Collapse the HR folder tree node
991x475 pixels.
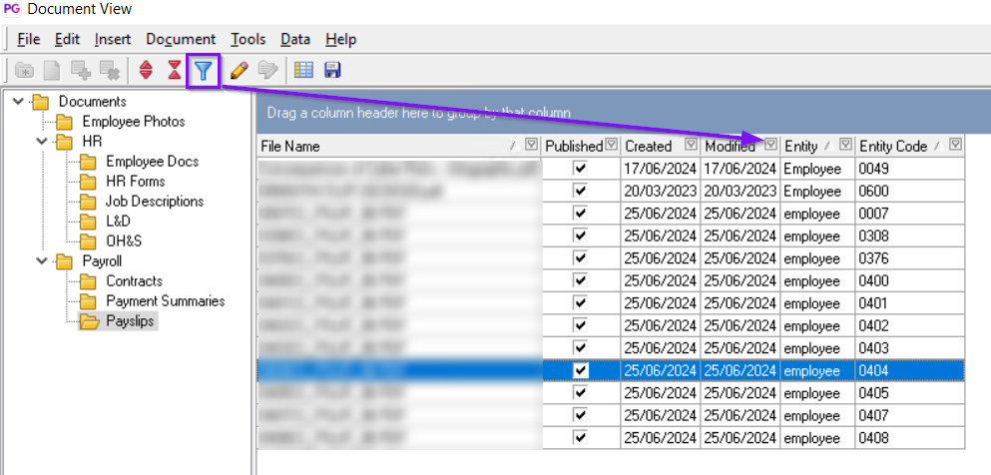click(41, 141)
